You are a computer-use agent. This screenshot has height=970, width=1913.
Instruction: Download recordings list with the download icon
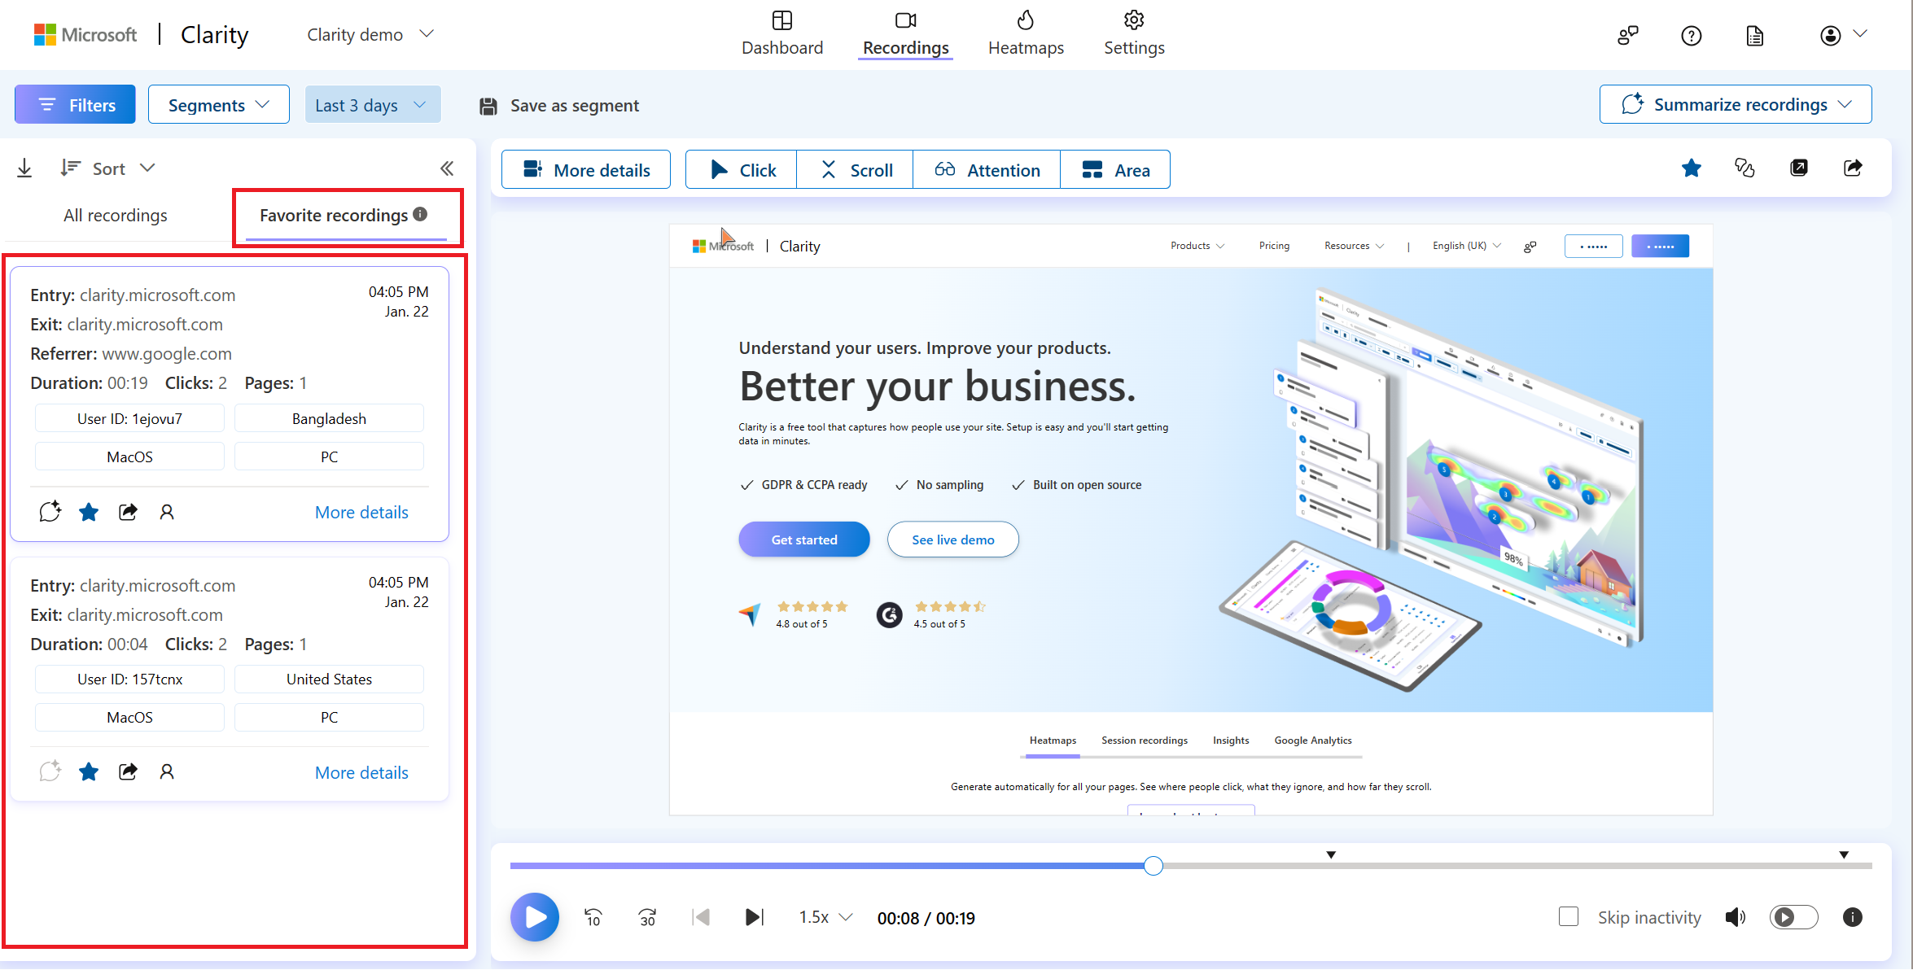24,168
